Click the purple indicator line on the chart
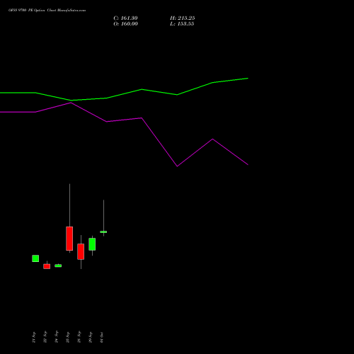 point(142,118)
